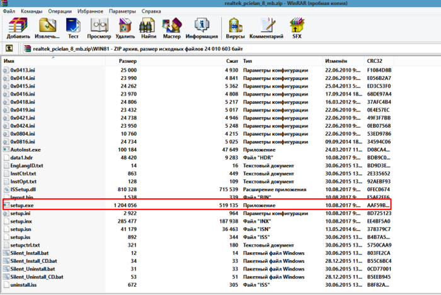Viewport: 441px width, 295px height.
Task: Select file setupctrl.txt
Action: pos(25,245)
